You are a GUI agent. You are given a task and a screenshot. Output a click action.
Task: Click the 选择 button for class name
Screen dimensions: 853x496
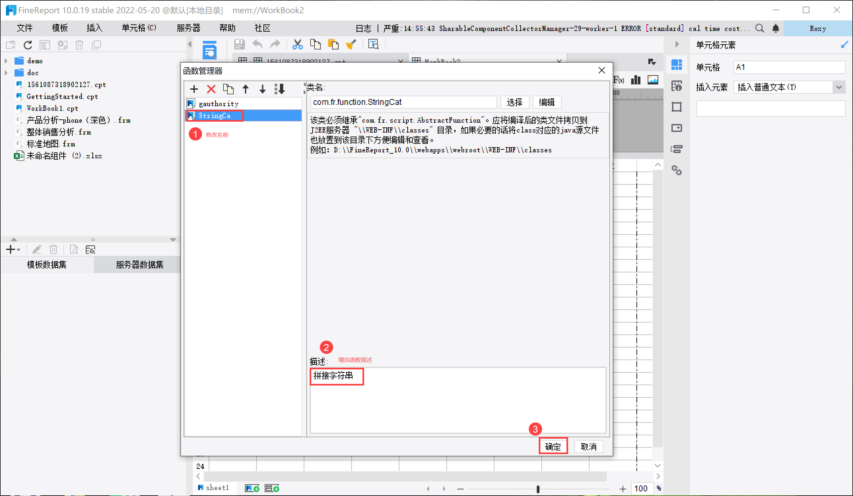[x=514, y=103]
